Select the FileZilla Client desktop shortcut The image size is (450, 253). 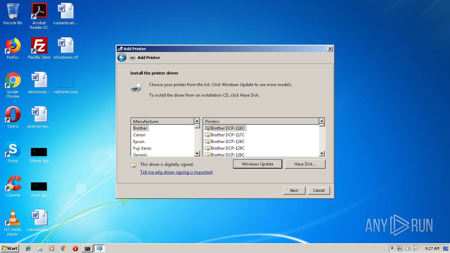tap(39, 48)
